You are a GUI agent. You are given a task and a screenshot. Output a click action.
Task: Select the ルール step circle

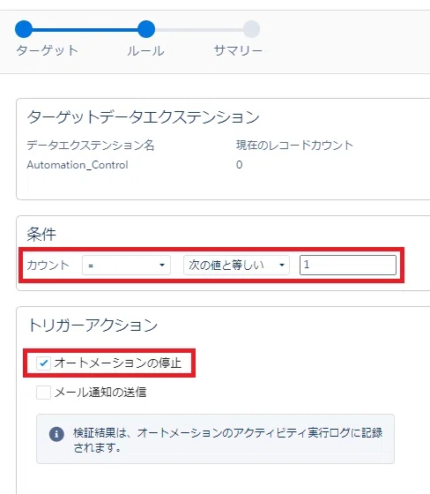click(x=146, y=29)
